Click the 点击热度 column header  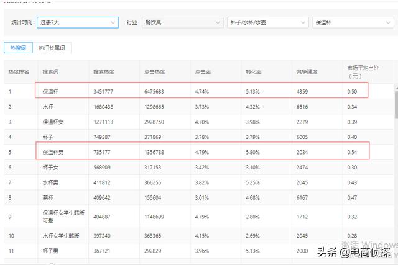pyautogui.click(x=155, y=72)
